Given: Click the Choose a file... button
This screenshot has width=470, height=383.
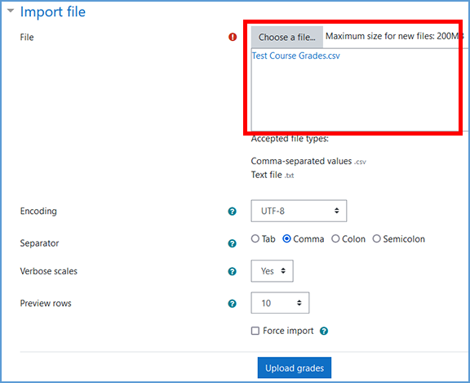Looking at the screenshot, I should [x=287, y=37].
